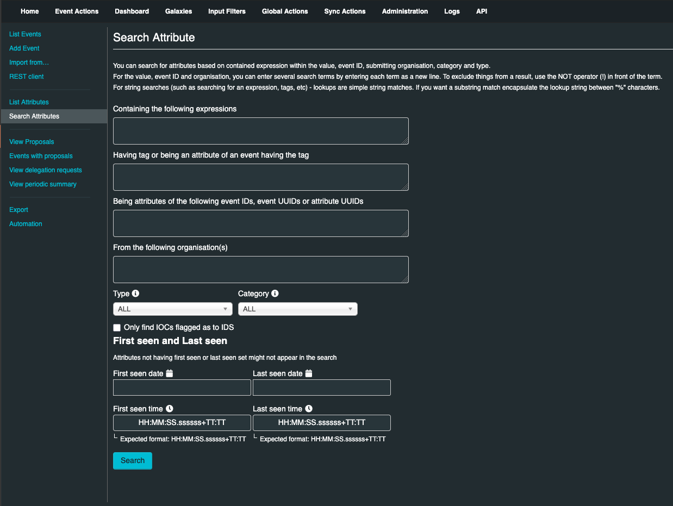Click the info icon next to Type
673x506 pixels.
[136, 293]
